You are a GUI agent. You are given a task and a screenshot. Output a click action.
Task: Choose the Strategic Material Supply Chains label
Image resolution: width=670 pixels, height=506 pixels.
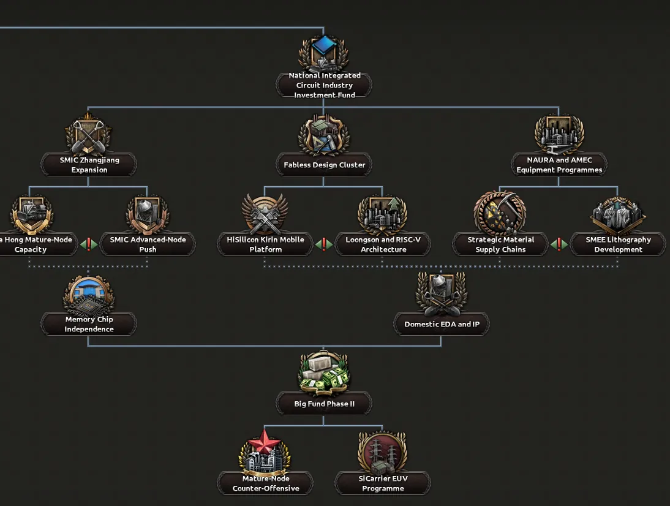click(x=500, y=244)
